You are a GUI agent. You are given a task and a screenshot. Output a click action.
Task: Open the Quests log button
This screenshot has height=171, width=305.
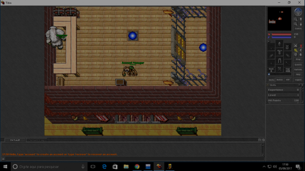tap(298, 64)
